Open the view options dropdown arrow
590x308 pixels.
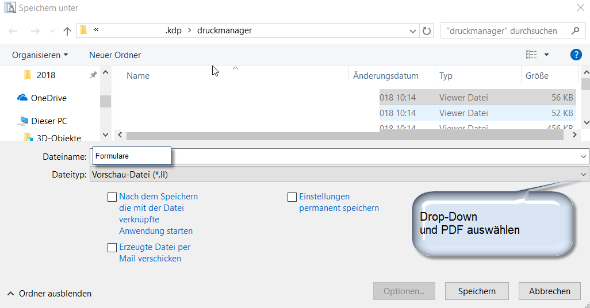(x=546, y=55)
